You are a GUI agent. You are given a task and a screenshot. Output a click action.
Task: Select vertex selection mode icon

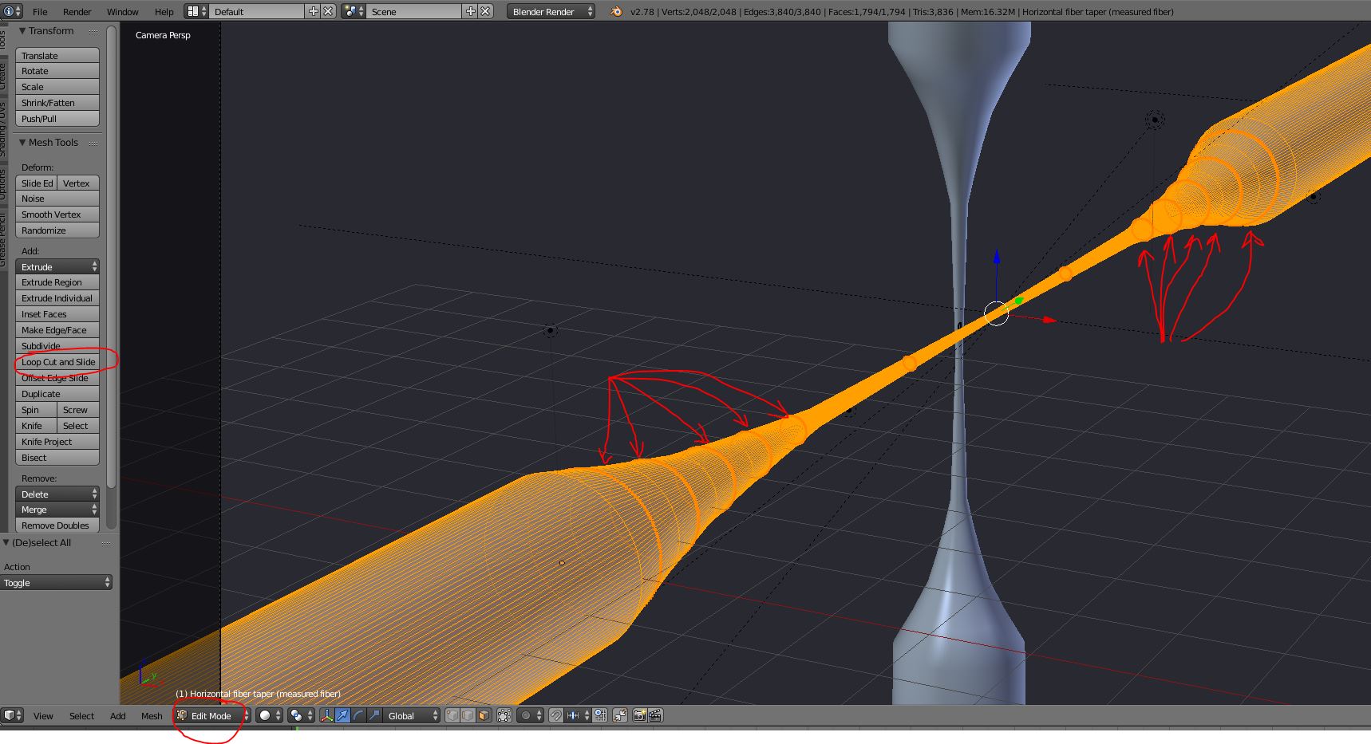452,715
